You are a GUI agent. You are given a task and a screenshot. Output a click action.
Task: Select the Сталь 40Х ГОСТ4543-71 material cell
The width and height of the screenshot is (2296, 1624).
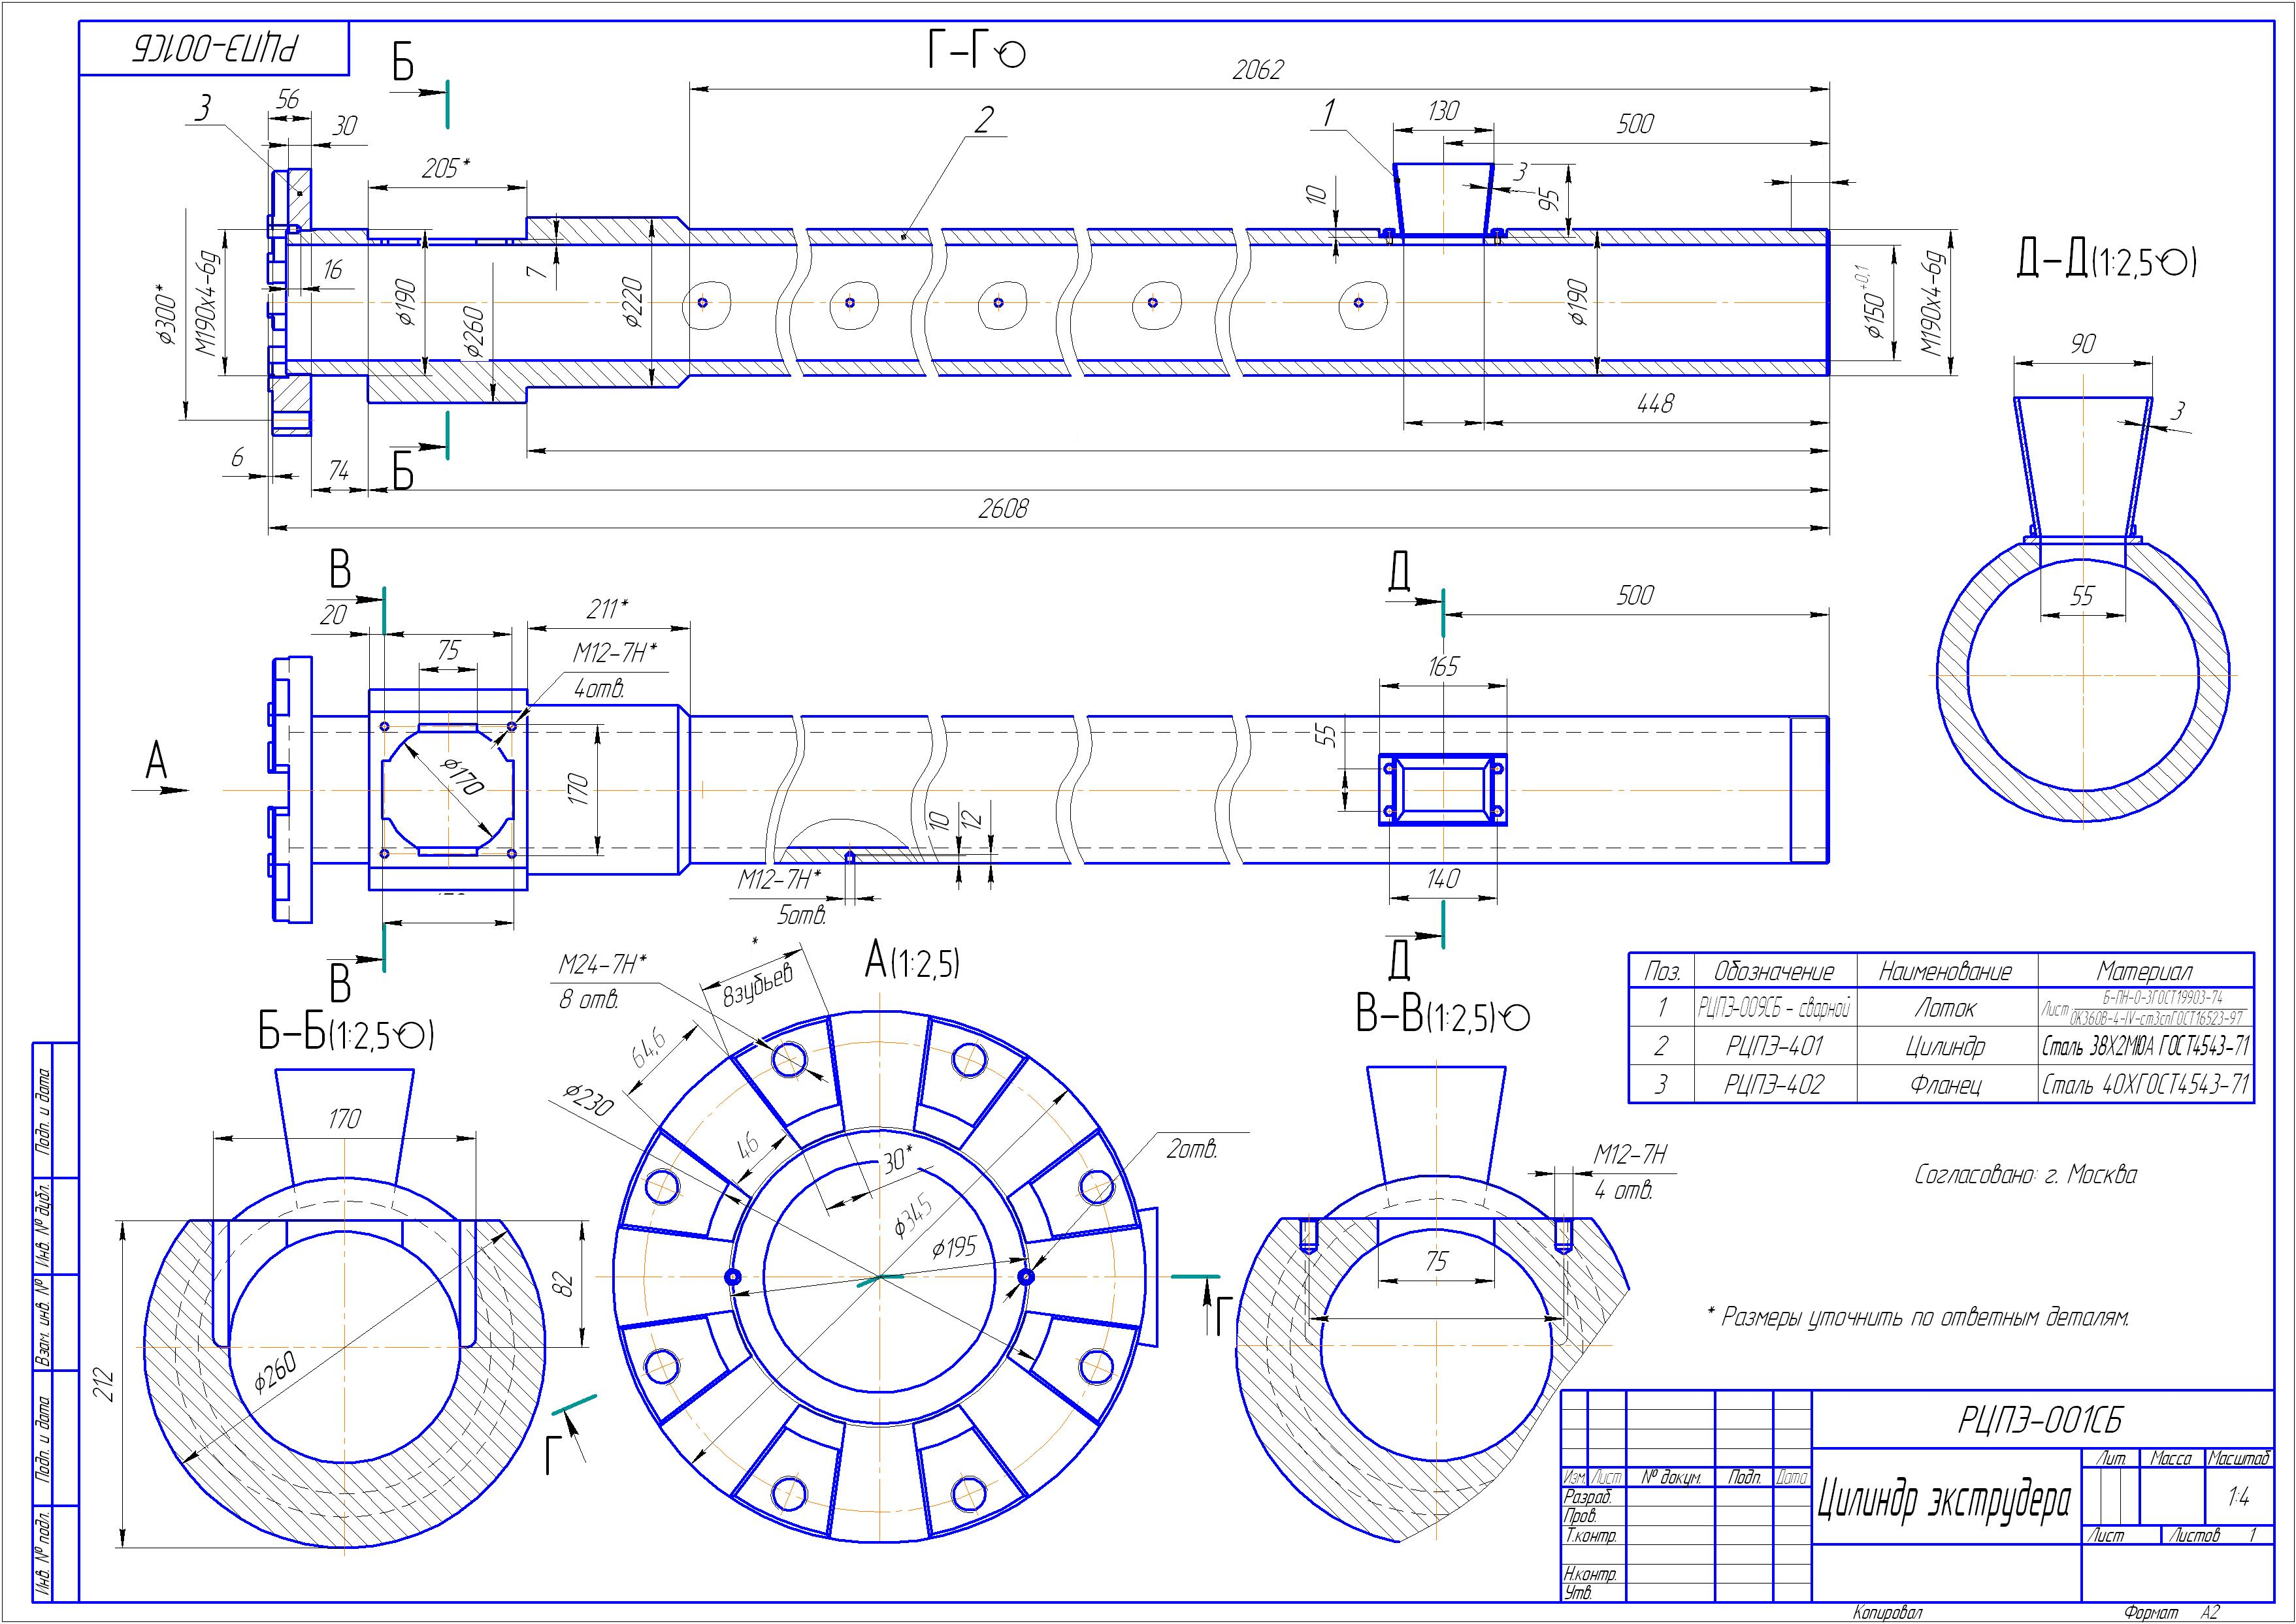pyautogui.click(x=2145, y=1084)
